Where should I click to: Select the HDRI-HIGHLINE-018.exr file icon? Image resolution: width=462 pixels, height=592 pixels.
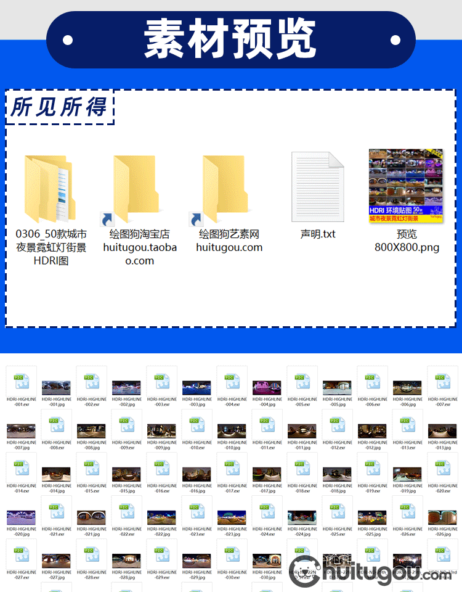302,467
